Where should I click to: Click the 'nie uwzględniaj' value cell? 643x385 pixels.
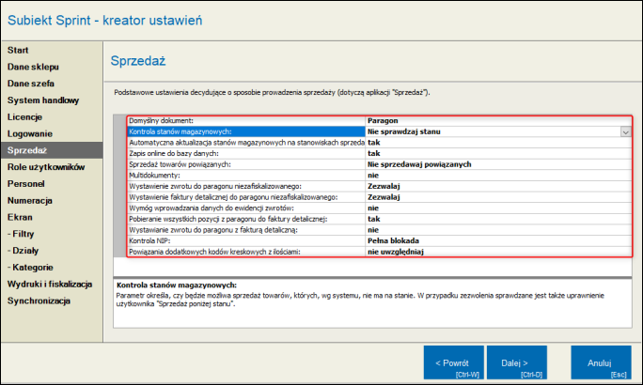pos(498,252)
